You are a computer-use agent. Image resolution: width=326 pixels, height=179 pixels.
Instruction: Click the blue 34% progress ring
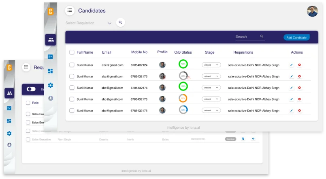pyautogui.click(x=183, y=110)
